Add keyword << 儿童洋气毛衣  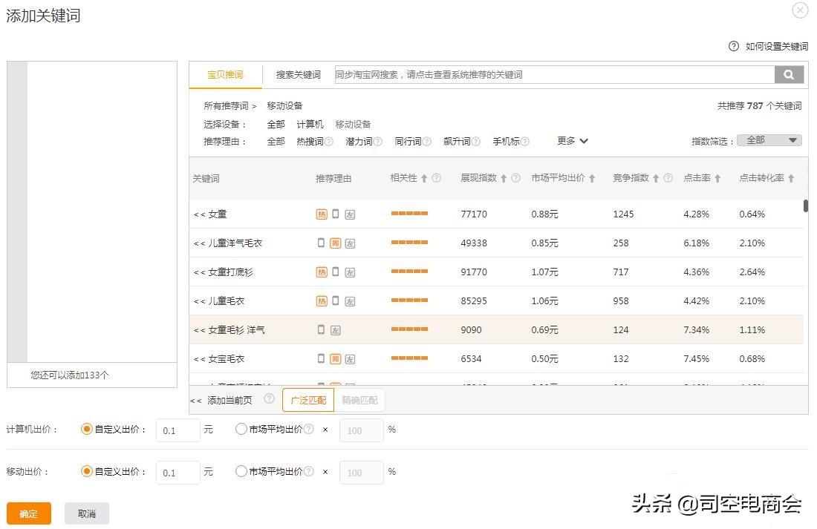(228, 243)
